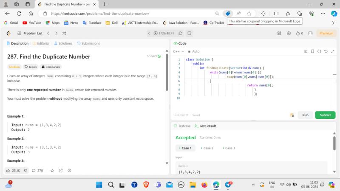The height and width of the screenshot is (191, 340).
Task: Open the Cp Tracker bookmark
Action: (214, 23)
